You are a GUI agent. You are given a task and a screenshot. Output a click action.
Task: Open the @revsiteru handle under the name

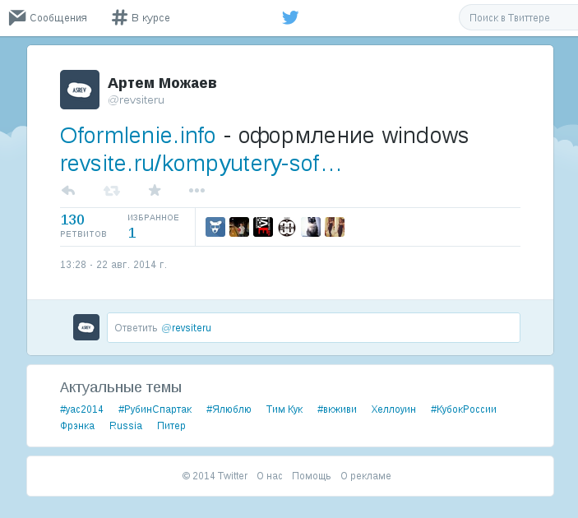(136, 100)
